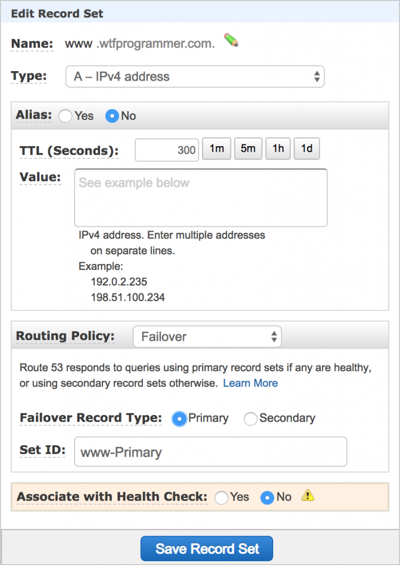Set TTL to 1h preset

(x=278, y=149)
